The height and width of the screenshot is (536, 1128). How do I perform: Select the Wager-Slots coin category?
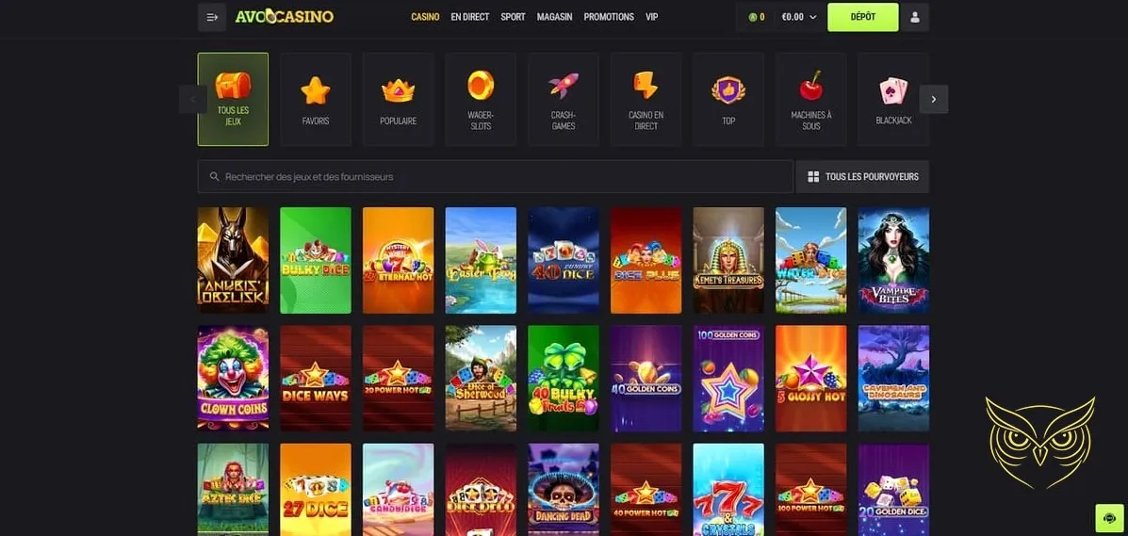coord(481,99)
